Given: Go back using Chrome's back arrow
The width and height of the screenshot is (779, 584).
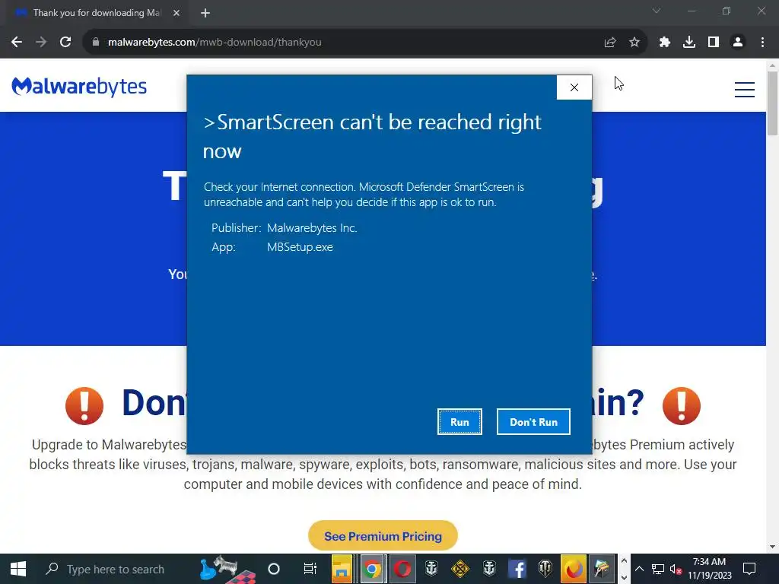Looking at the screenshot, I should tap(17, 43).
